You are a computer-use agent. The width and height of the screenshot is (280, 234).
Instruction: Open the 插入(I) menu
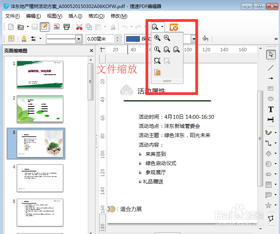[75, 16]
